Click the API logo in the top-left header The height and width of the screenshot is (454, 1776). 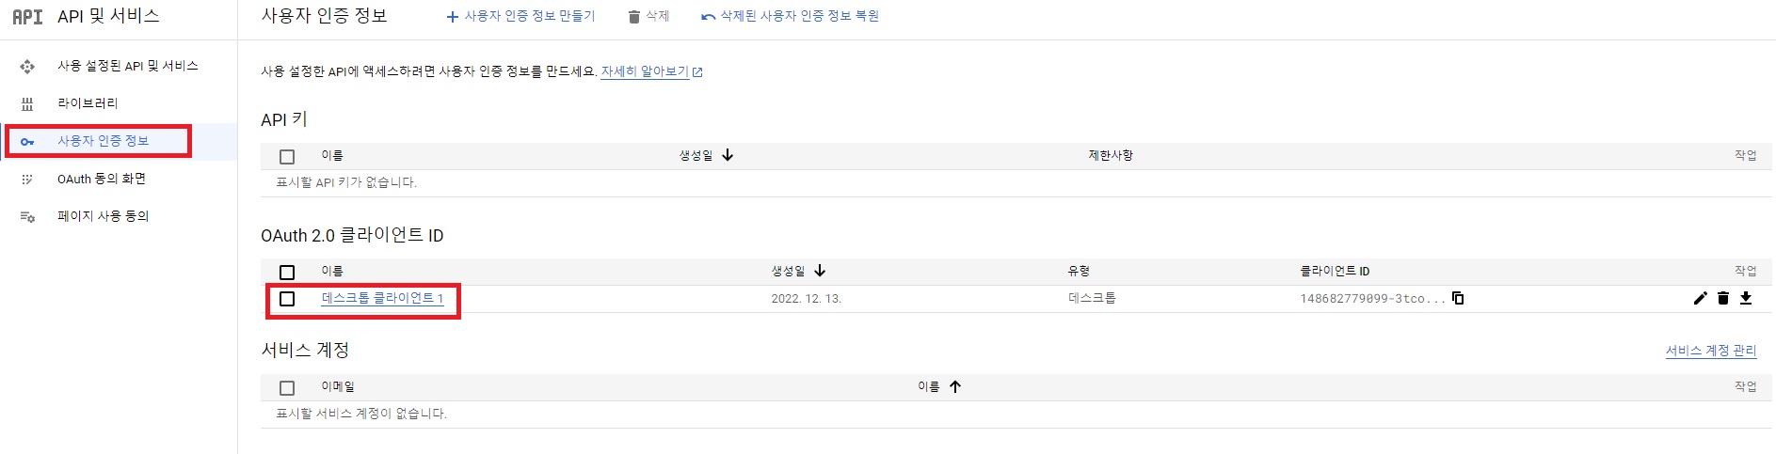tap(27, 17)
